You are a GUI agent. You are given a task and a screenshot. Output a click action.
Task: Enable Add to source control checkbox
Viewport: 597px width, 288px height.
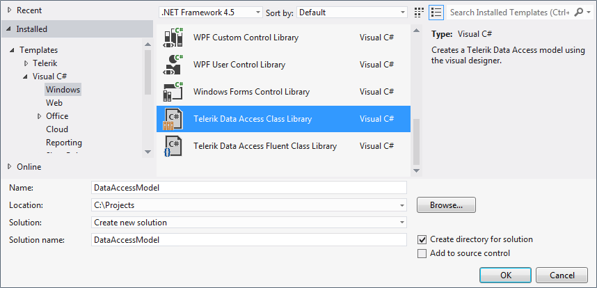coord(422,253)
